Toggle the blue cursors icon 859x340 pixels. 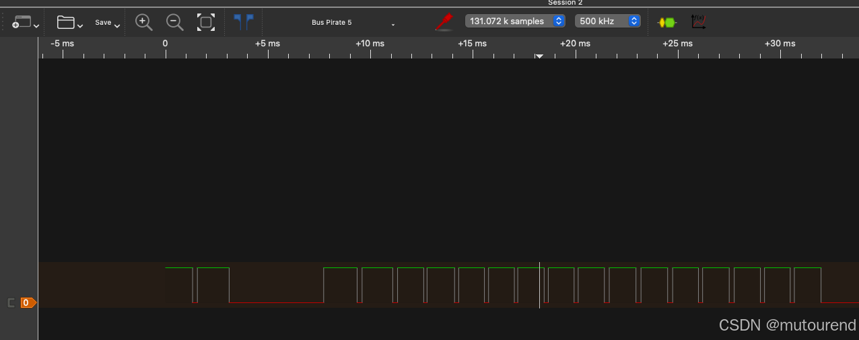pos(243,22)
